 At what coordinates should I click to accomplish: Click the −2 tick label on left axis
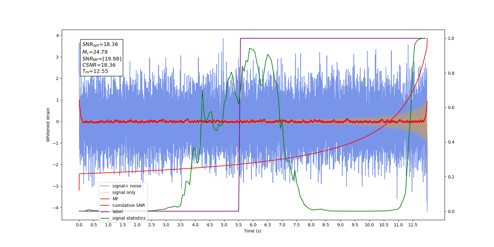point(56,165)
